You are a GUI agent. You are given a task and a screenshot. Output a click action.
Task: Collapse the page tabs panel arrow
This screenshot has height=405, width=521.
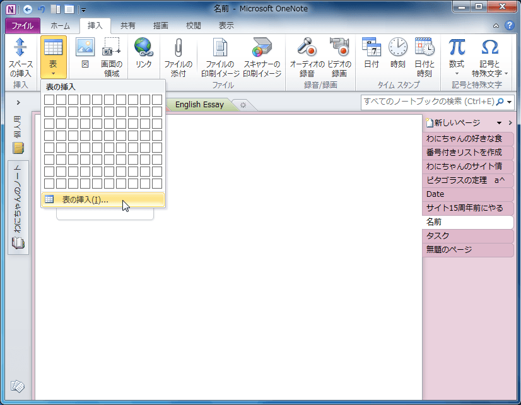[510, 123]
